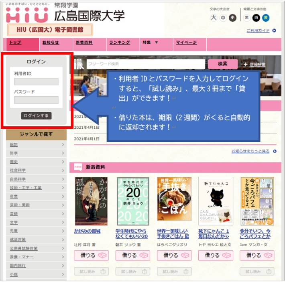This screenshot has height=282, width=285.
Task: Borrow 学生時代にやらなくてもいい20 book
Action: tap(133, 256)
